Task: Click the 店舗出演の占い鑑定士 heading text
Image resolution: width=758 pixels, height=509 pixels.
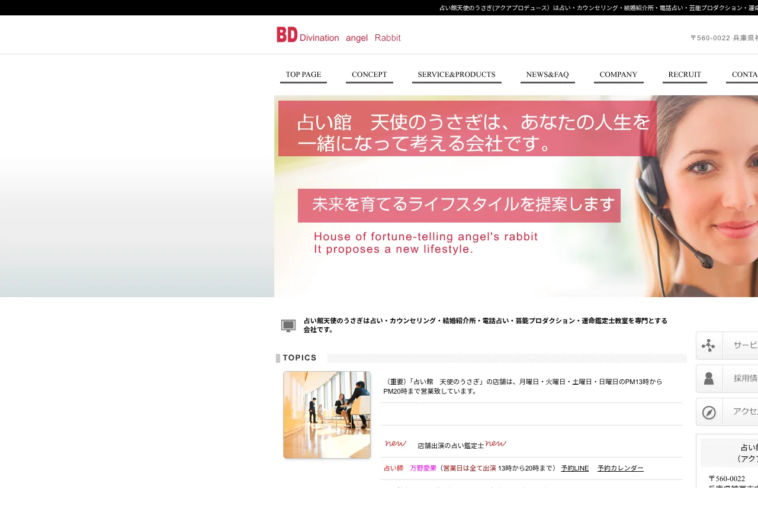Action: (451, 446)
